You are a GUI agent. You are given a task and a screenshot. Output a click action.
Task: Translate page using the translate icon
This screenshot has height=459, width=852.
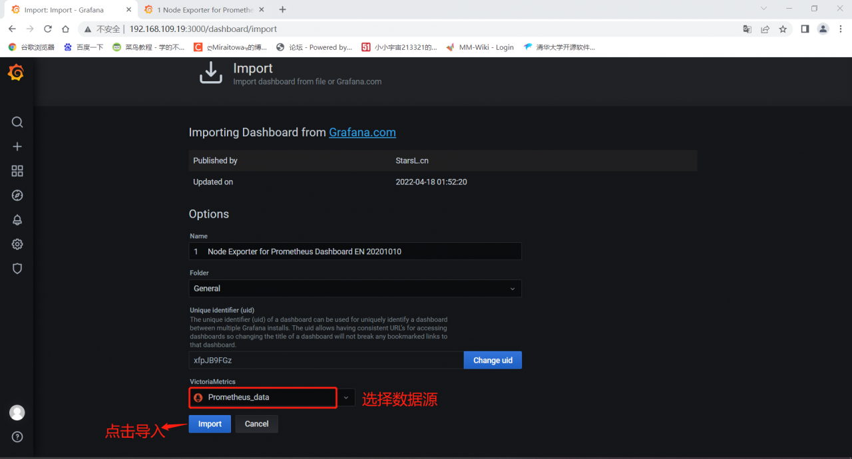747,29
